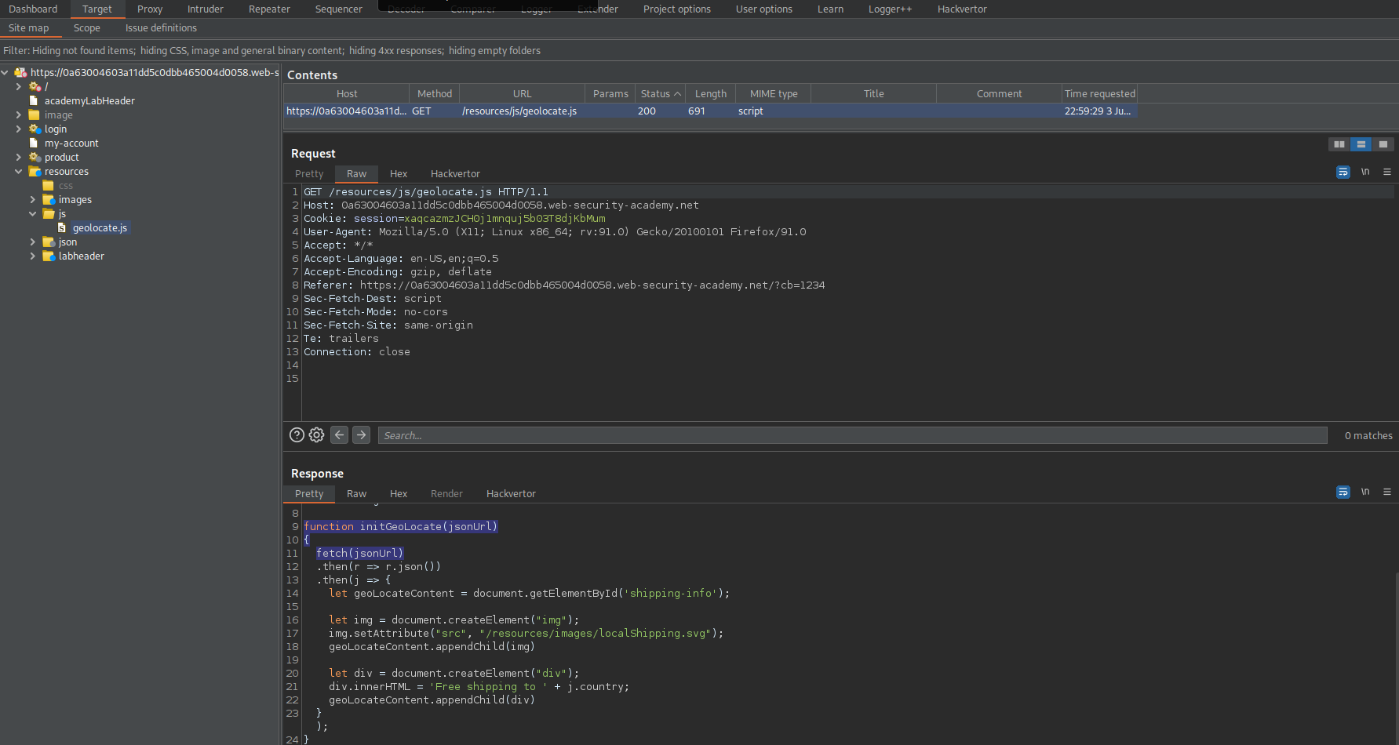Select geolocate.js in the site map tree
Screen dimensions: 1399x745
click(x=100, y=227)
